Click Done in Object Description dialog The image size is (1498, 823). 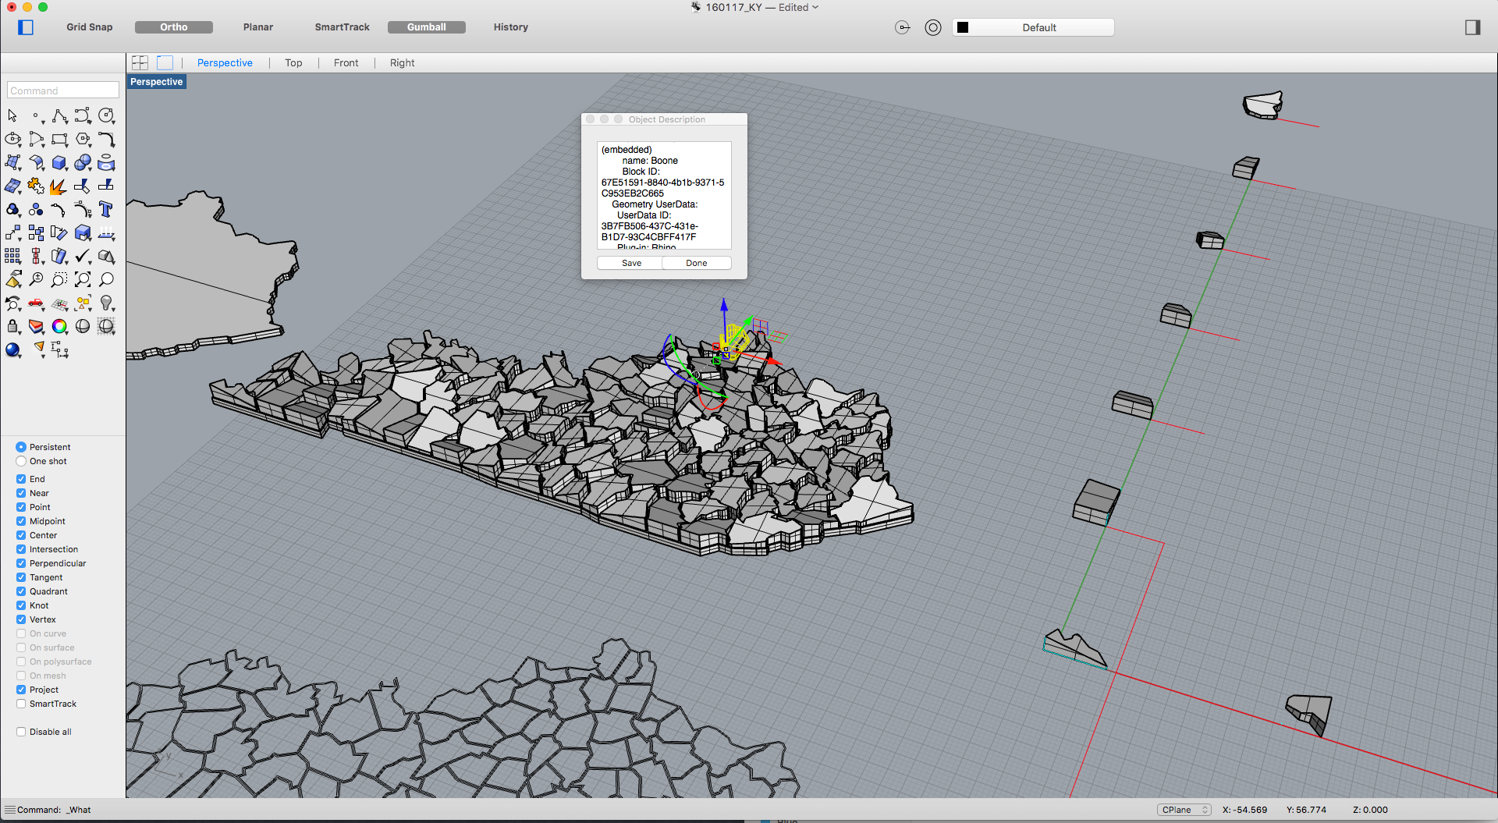click(x=696, y=263)
